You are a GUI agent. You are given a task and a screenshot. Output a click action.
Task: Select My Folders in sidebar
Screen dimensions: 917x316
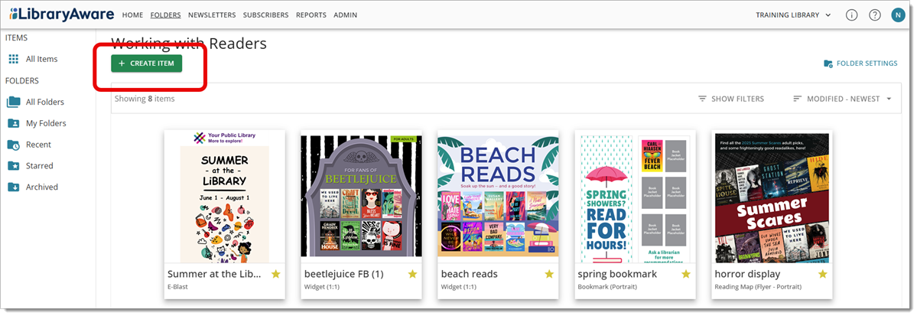point(46,123)
